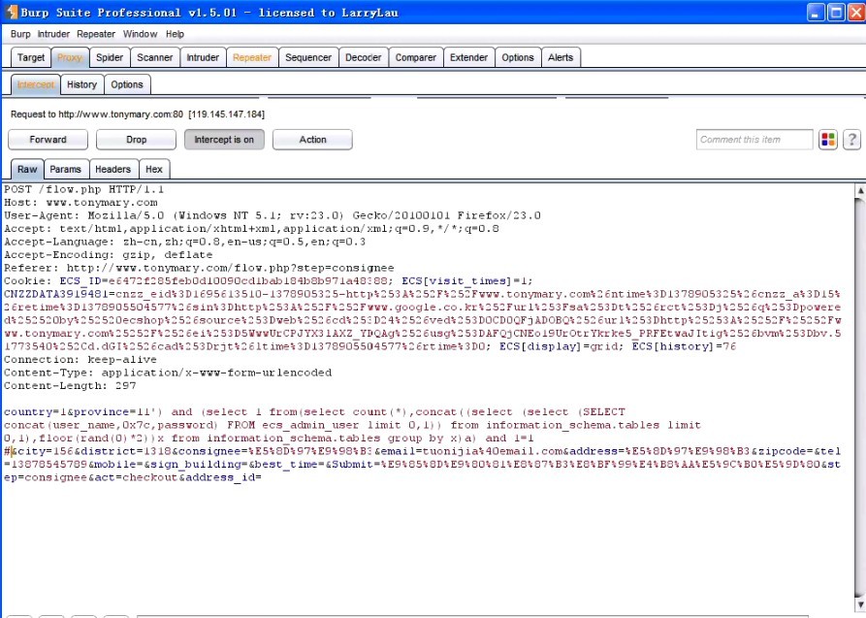The height and width of the screenshot is (618, 866).
Task: Open the Window menu
Action: [x=141, y=34]
